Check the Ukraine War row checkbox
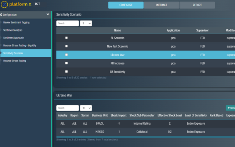Viewport: 235px width, 147px height. coord(66,54)
